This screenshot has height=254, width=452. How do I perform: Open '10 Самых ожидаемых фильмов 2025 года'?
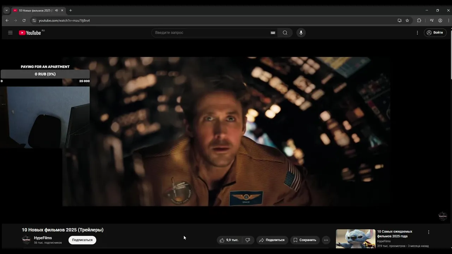[394, 234]
